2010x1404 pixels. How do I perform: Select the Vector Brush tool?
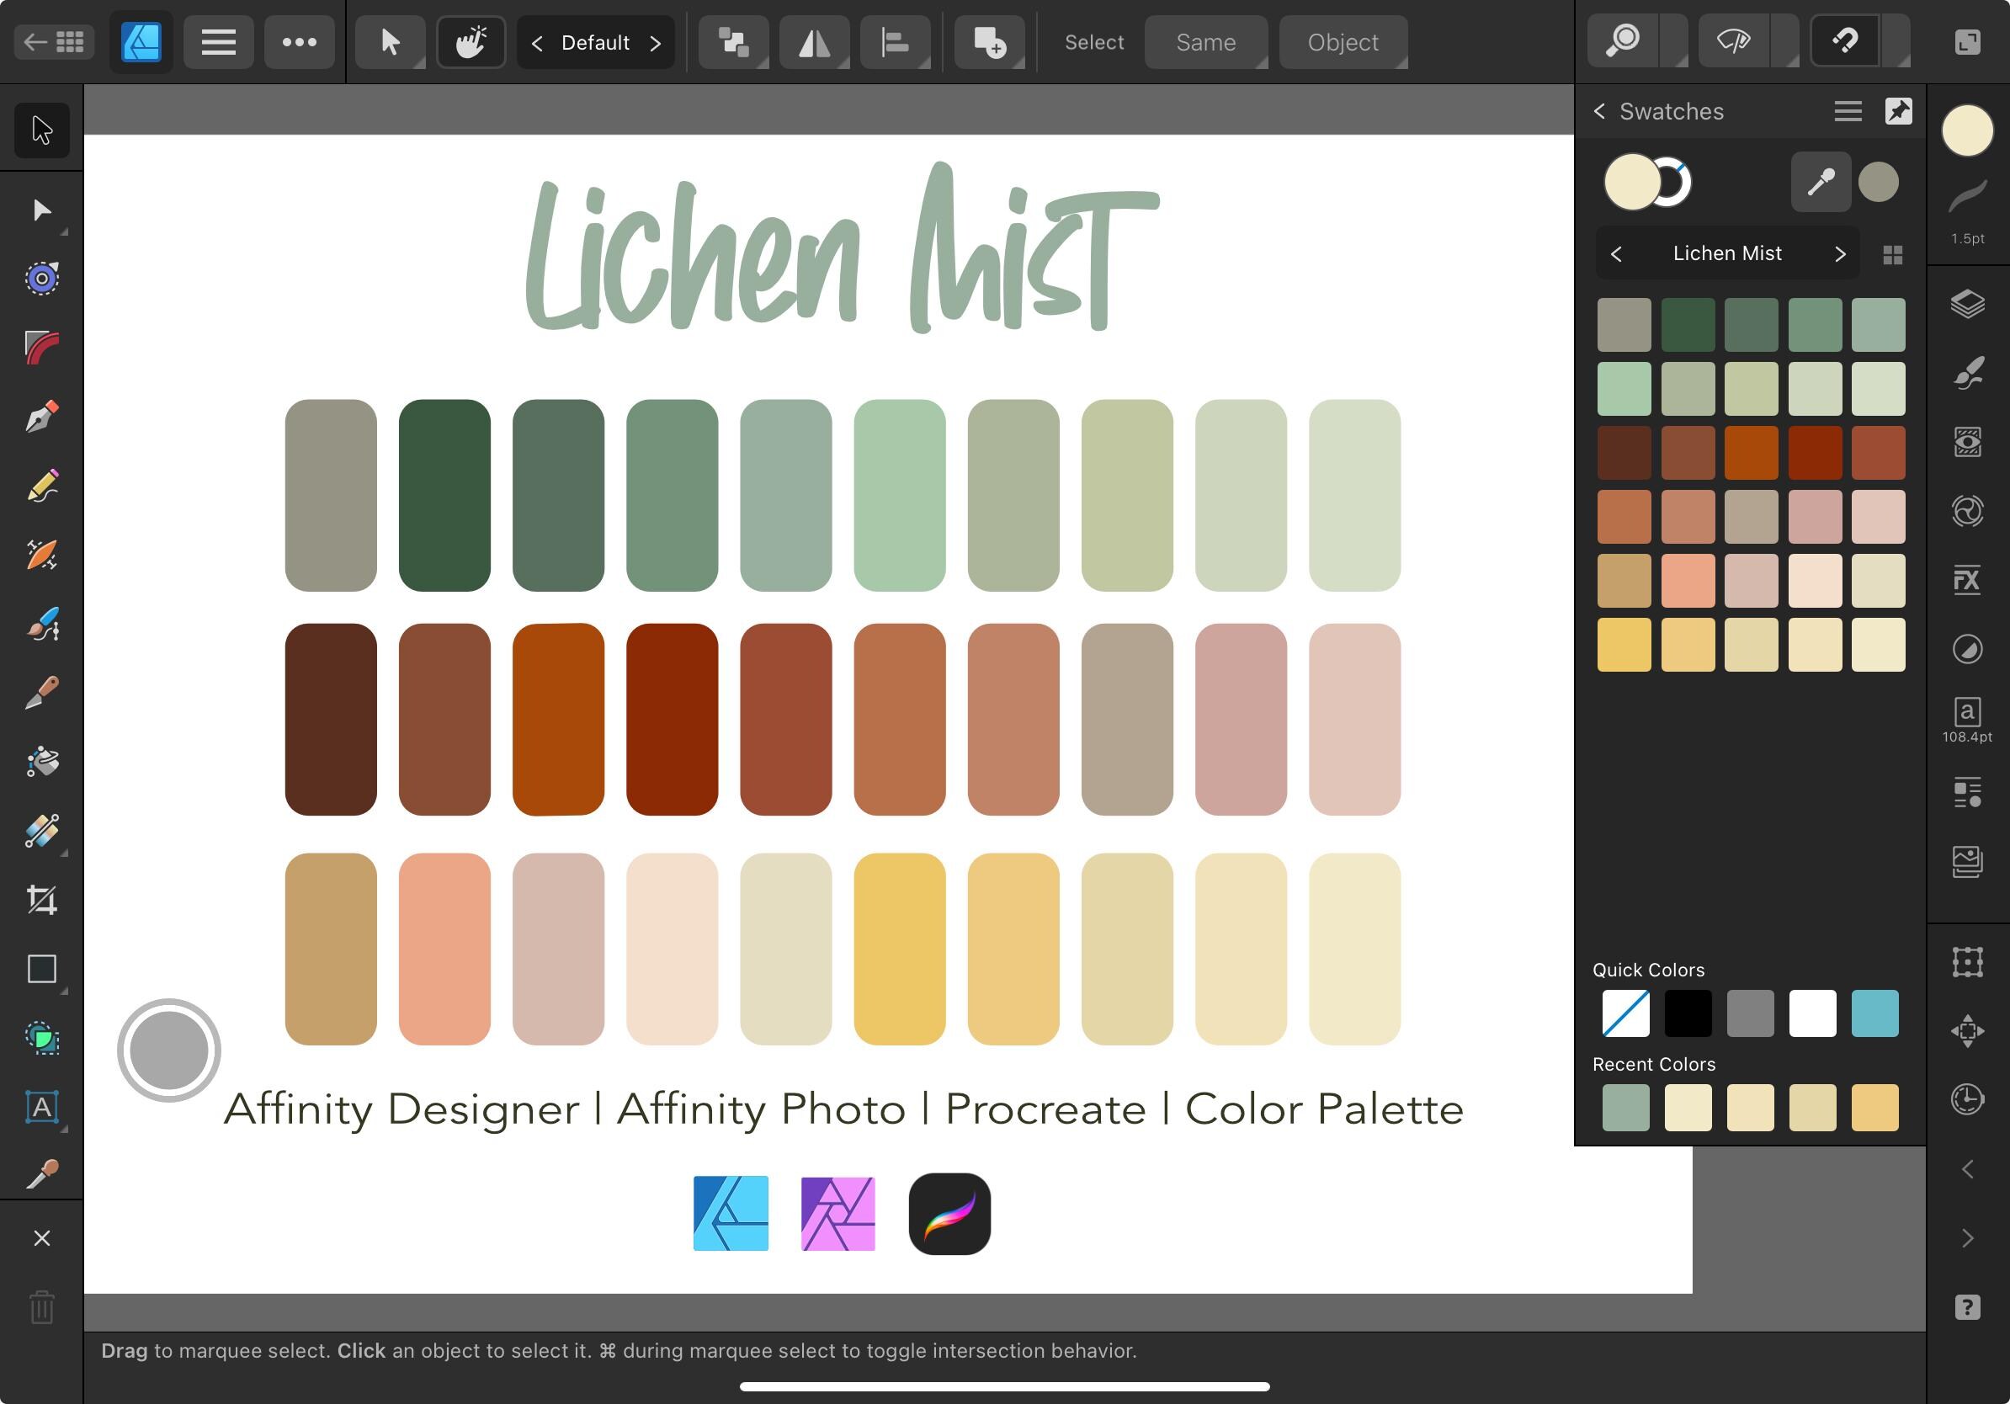point(42,623)
